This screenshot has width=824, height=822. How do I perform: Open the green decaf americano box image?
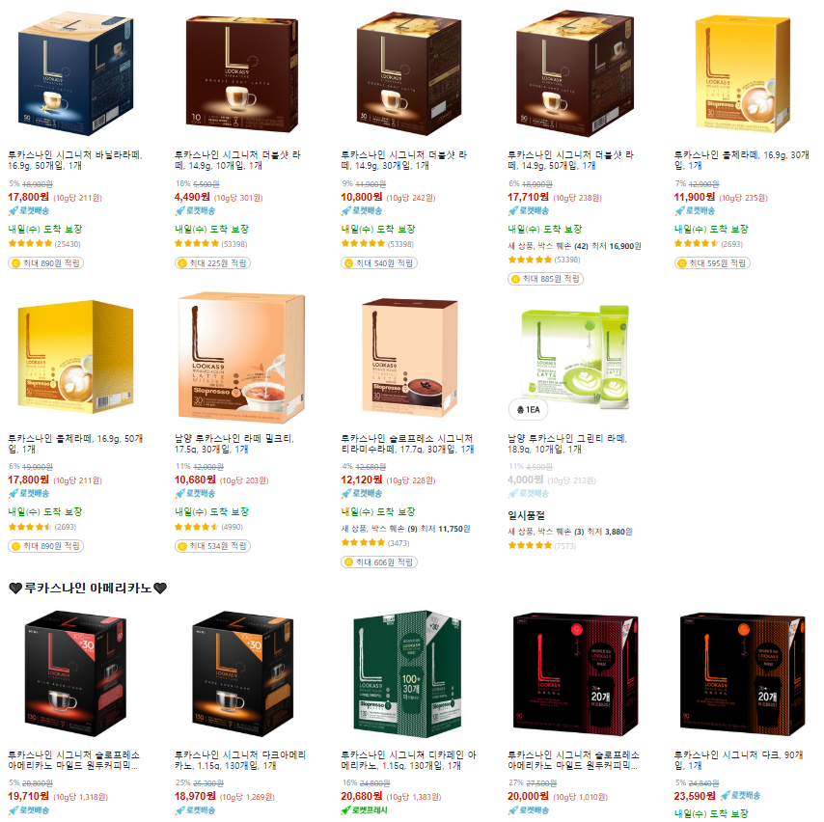tap(408, 673)
